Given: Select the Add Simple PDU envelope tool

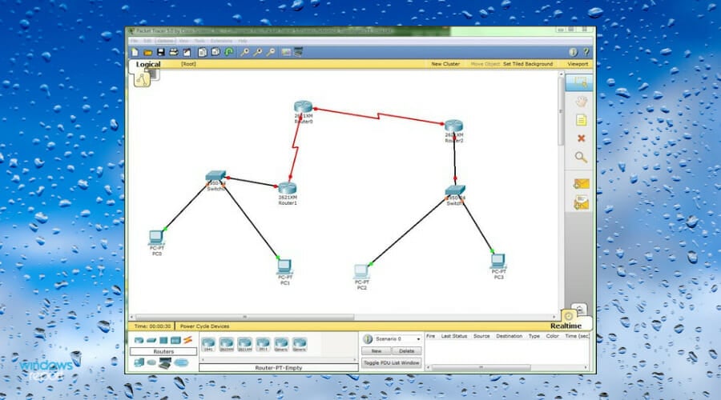Looking at the screenshot, I should (582, 184).
